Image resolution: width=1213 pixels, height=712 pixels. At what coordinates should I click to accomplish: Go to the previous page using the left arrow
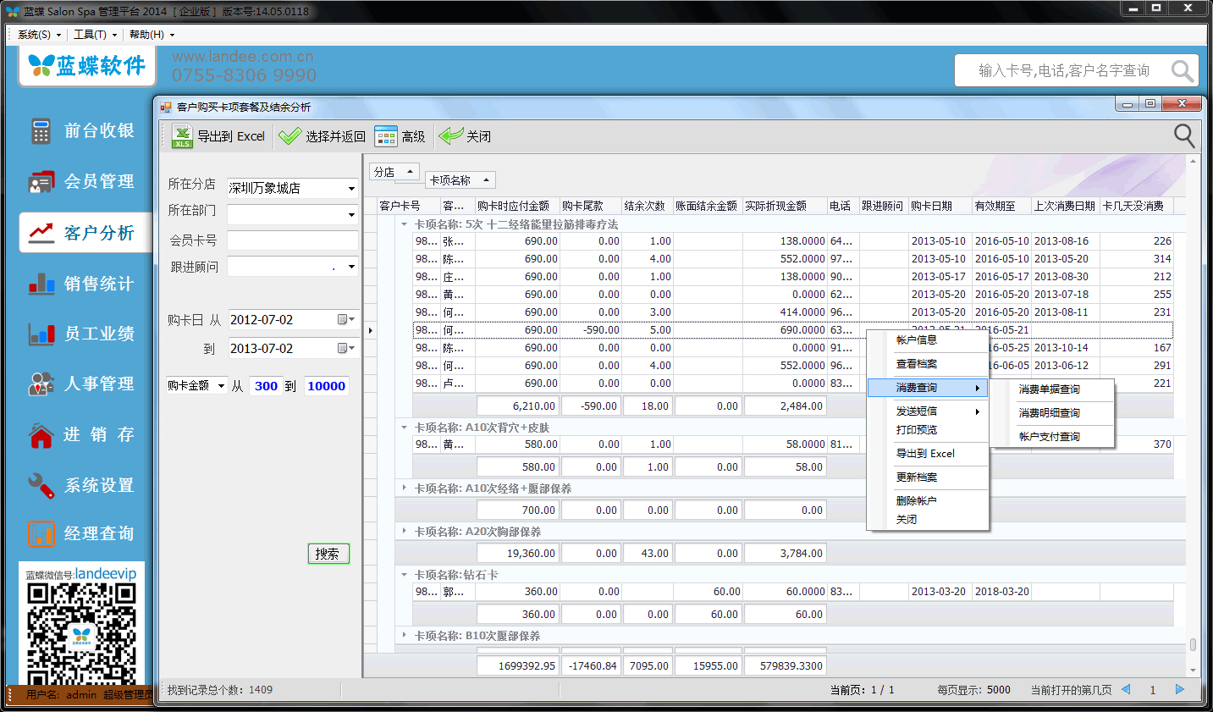pos(1126,690)
